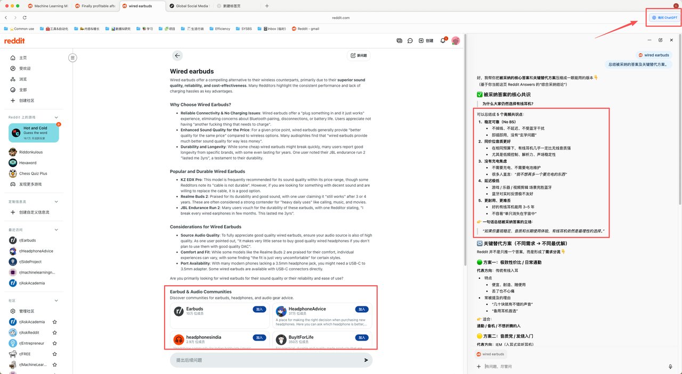Join the HeadphoneAdvice community
This screenshot has height=374, width=682.
pos(362,309)
